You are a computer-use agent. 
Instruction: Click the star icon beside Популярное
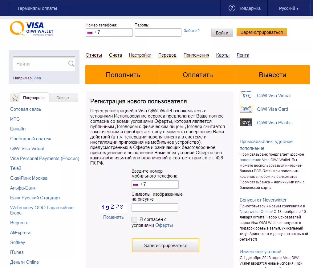[x=15, y=98]
